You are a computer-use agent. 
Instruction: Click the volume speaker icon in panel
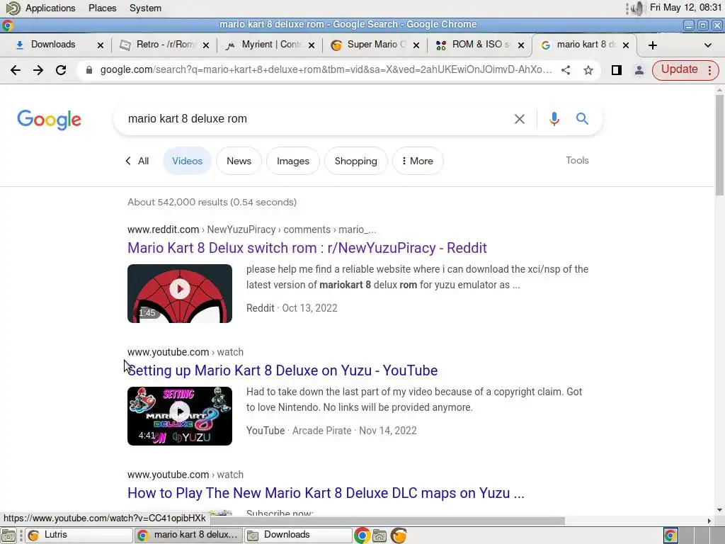[x=638, y=8]
